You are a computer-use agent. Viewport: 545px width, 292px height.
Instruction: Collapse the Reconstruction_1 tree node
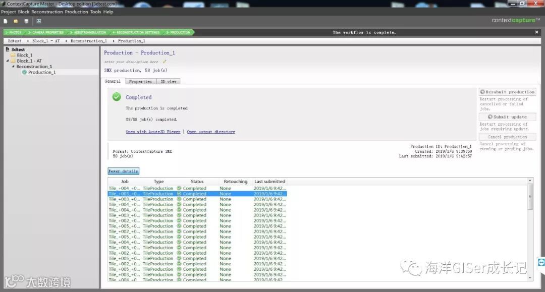click(13, 66)
